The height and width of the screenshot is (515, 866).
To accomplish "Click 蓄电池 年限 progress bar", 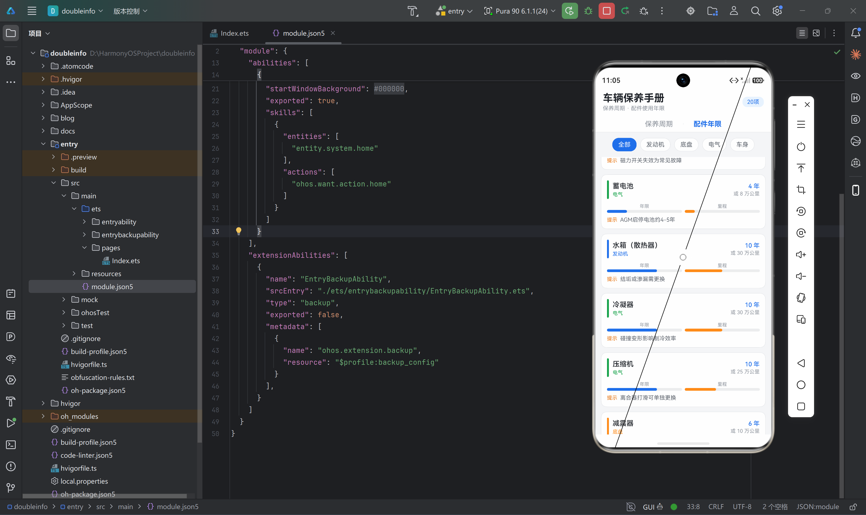I will [x=644, y=211].
